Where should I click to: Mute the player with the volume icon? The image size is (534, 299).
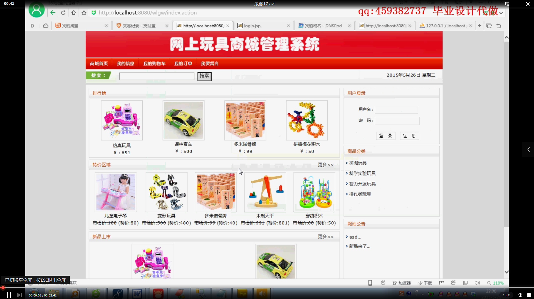click(520, 295)
